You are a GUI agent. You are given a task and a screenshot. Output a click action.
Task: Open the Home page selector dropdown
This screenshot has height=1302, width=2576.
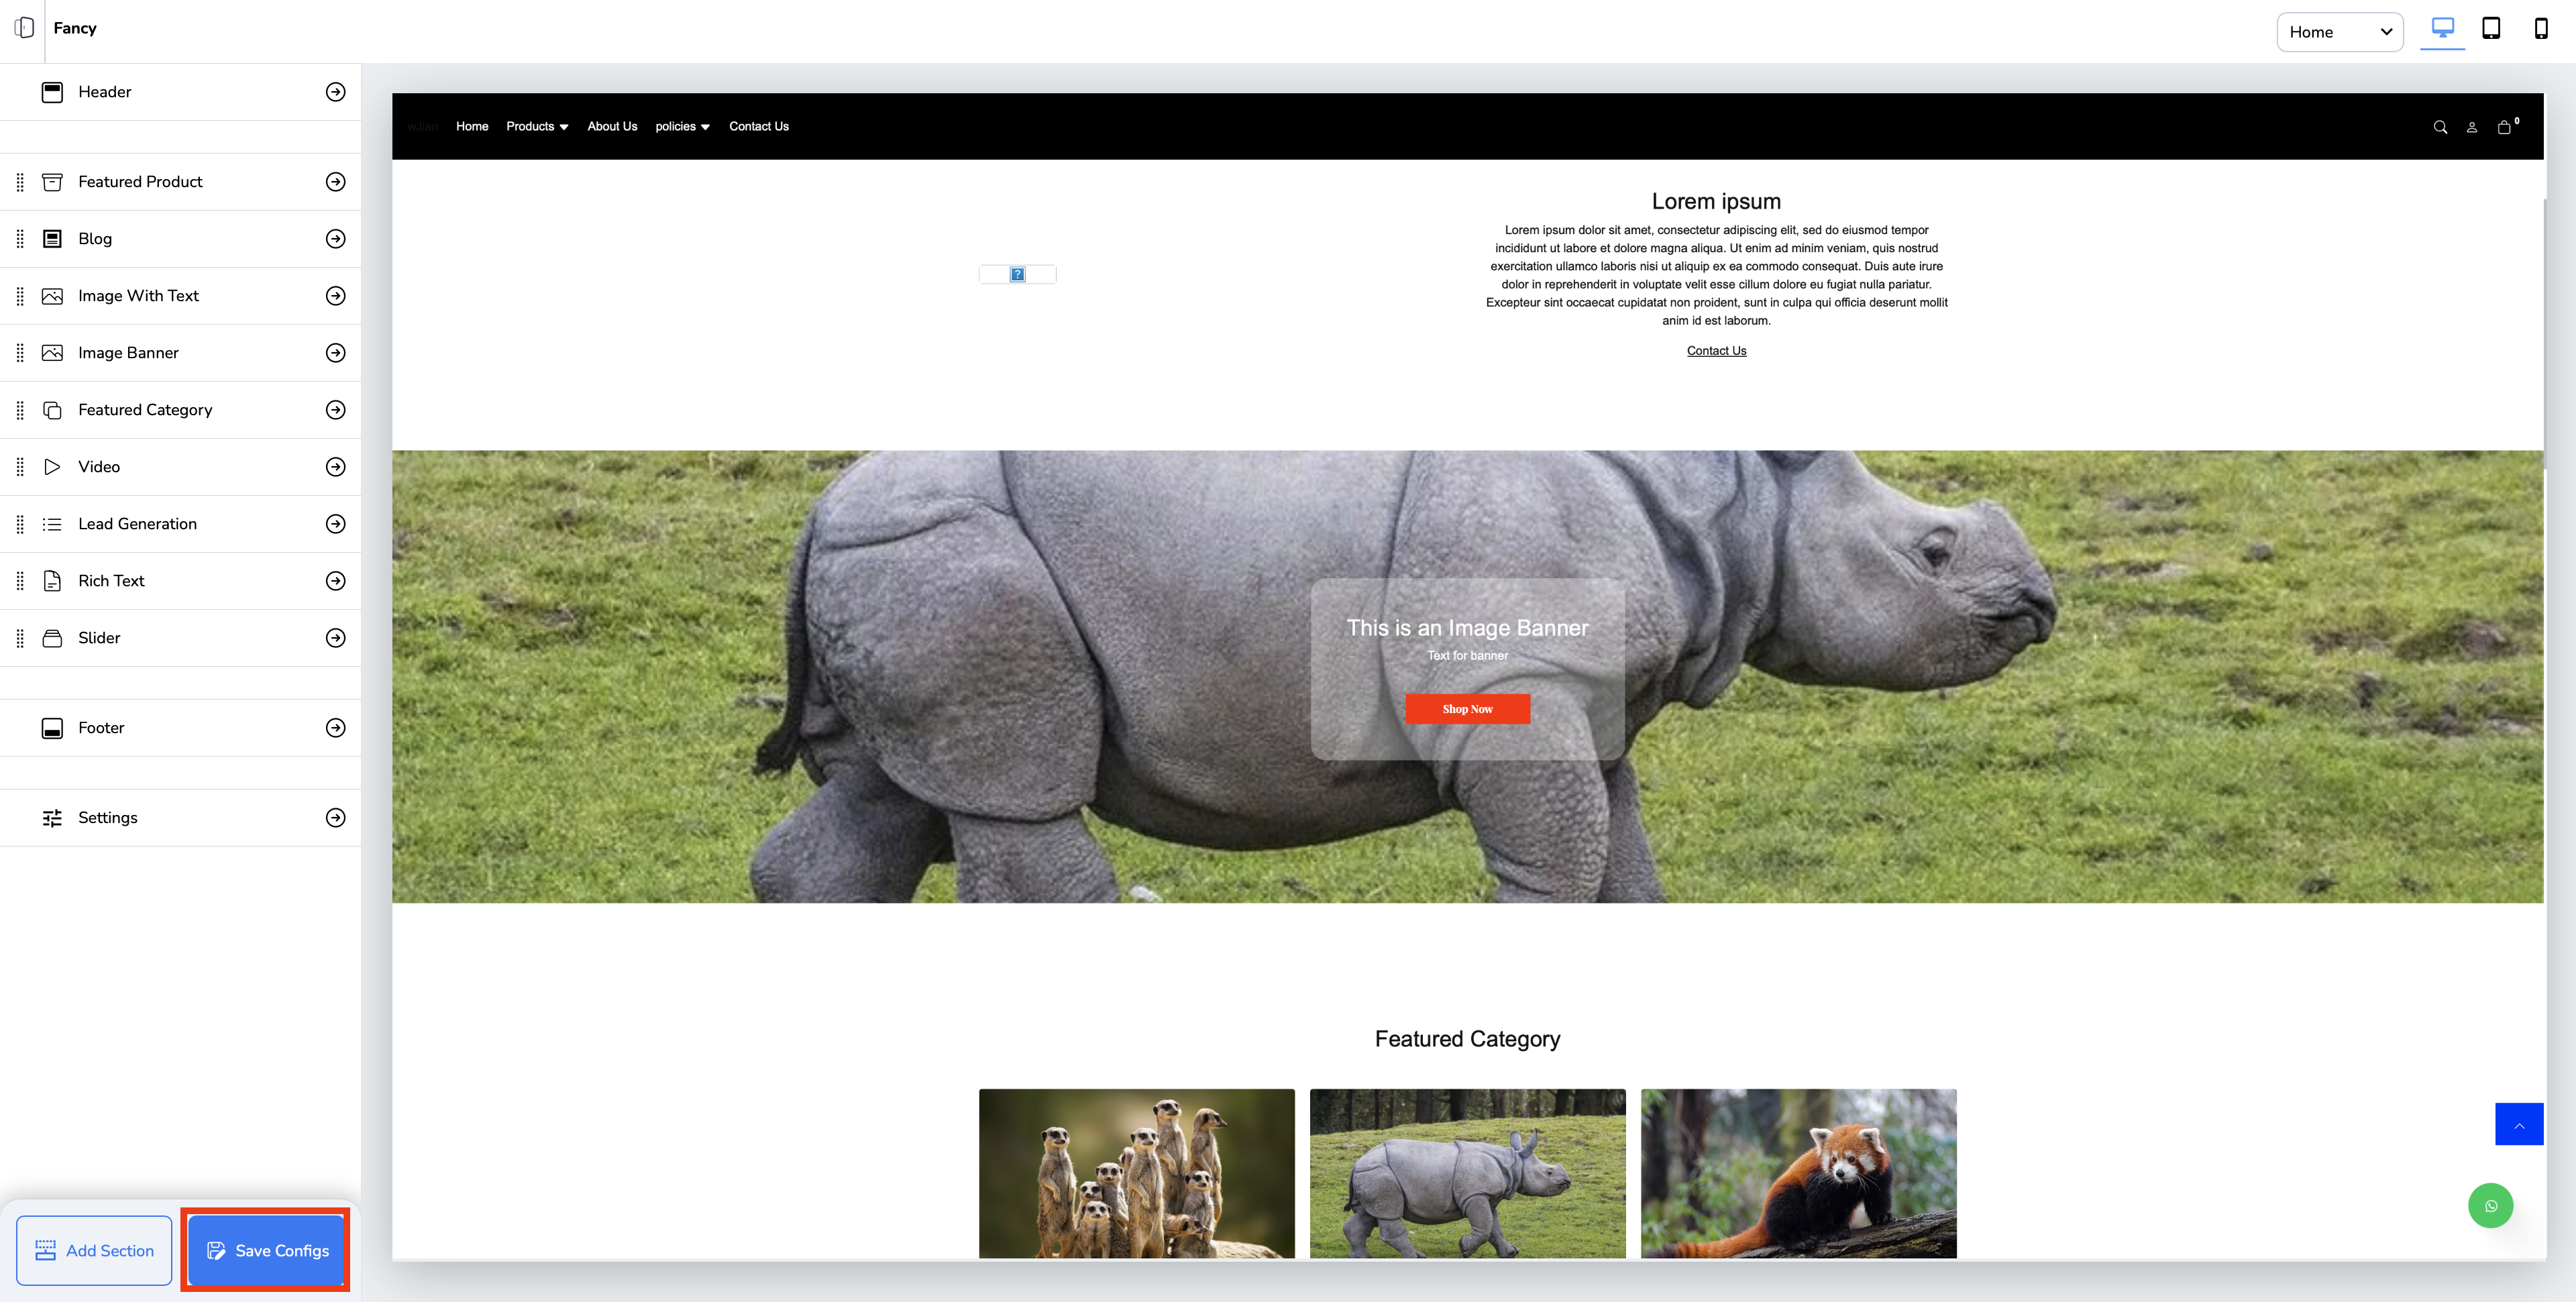pyautogui.click(x=2339, y=32)
